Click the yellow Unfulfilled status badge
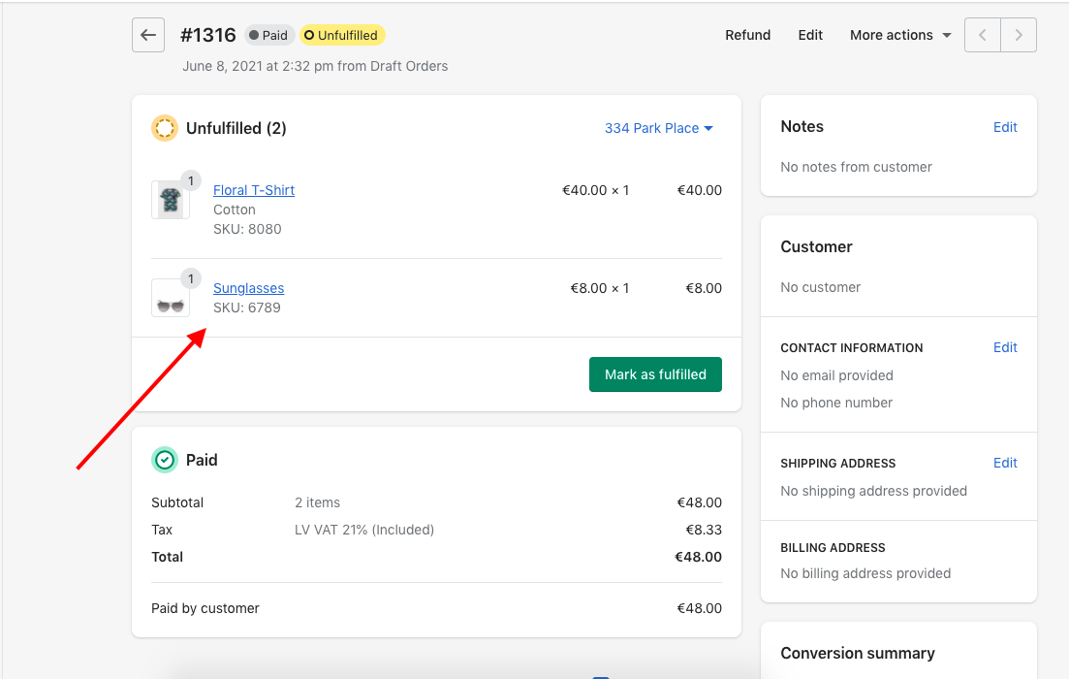This screenshot has height=679, width=1069. (x=341, y=35)
